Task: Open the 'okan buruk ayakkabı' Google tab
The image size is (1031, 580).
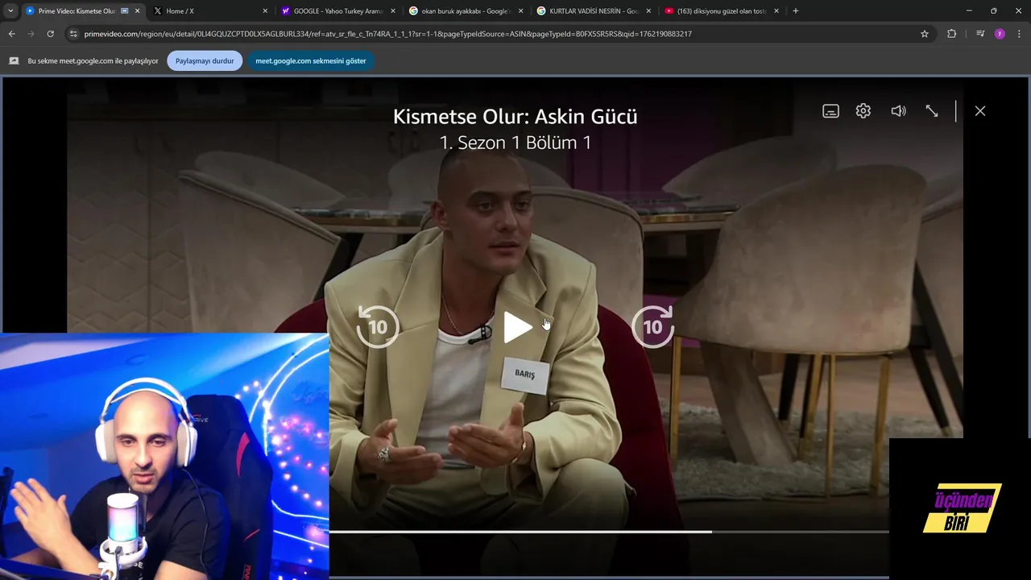Action: 464,11
